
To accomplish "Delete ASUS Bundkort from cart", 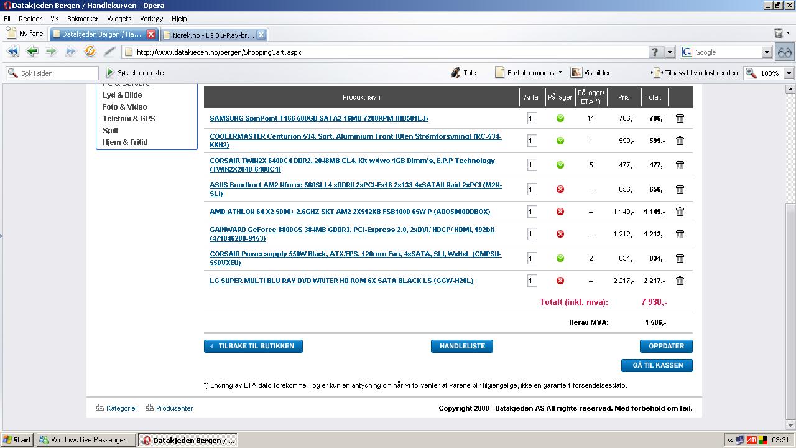I will pyautogui.click(x=680, y=189).
